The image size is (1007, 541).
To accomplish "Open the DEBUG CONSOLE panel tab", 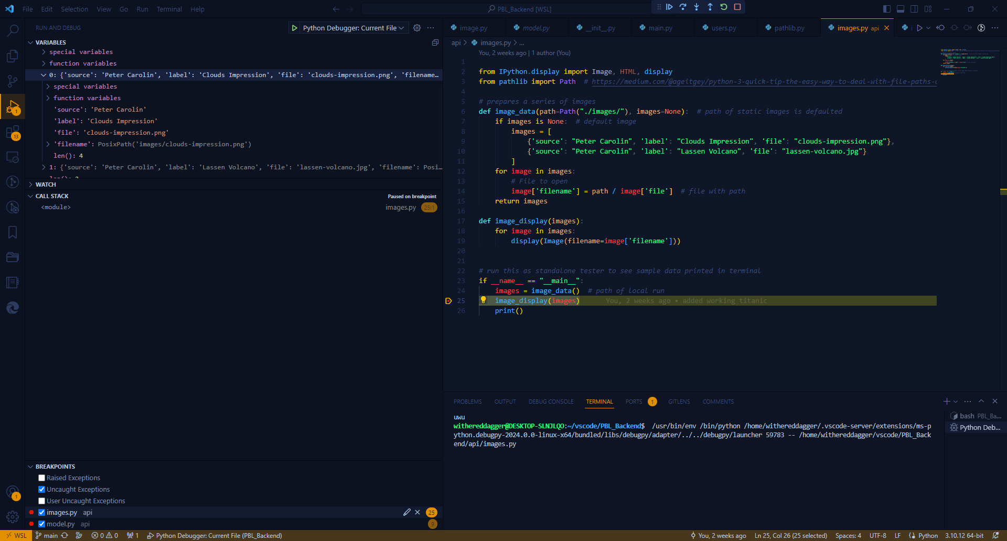I will (551, 402).
